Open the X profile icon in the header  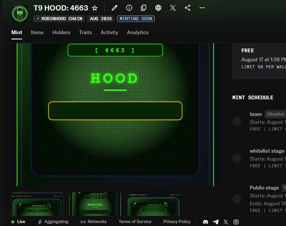[x=173, y=8]
